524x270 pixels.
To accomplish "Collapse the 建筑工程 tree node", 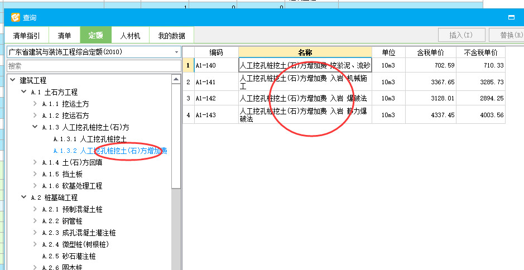I will coord(13,80).
